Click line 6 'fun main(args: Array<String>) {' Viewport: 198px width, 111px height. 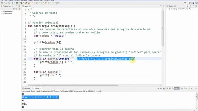(51, 26)
